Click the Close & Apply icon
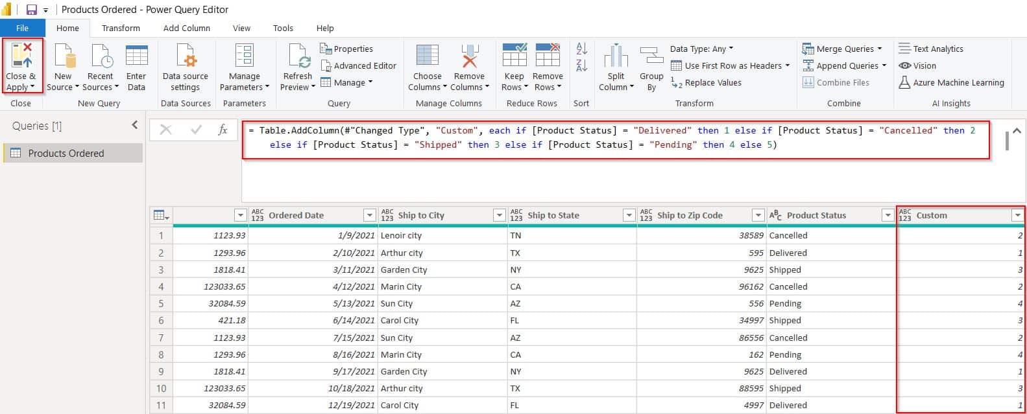 (22, 56)
